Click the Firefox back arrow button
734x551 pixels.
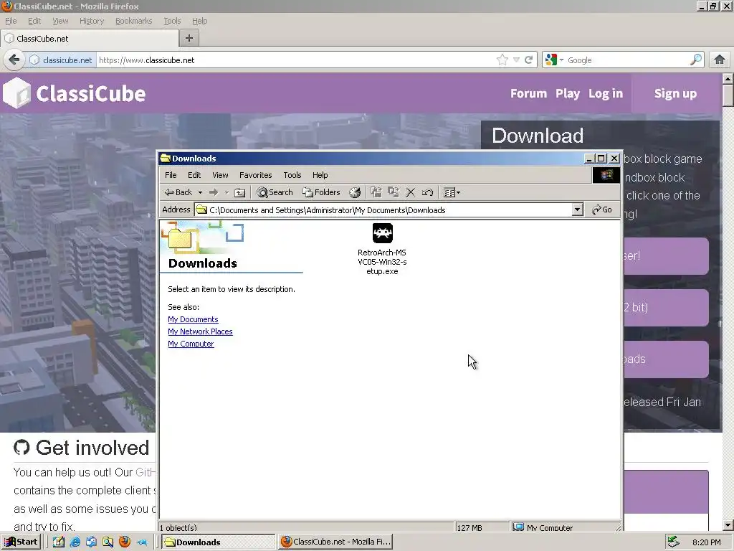click(x=14, y=60)
